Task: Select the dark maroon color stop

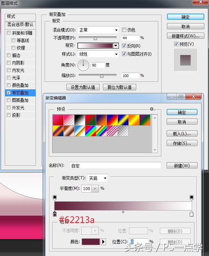Action: [x=55, y=214]
